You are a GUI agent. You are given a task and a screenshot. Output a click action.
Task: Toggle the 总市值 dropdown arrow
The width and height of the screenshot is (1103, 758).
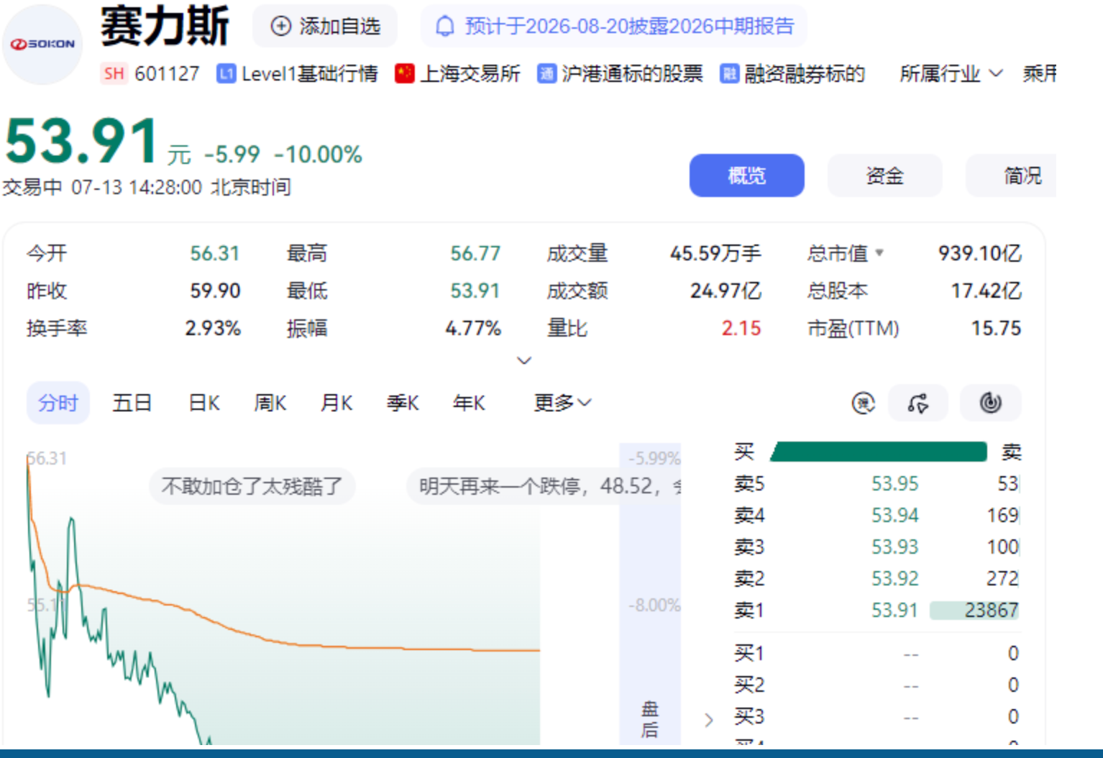[x=879, y=253]
